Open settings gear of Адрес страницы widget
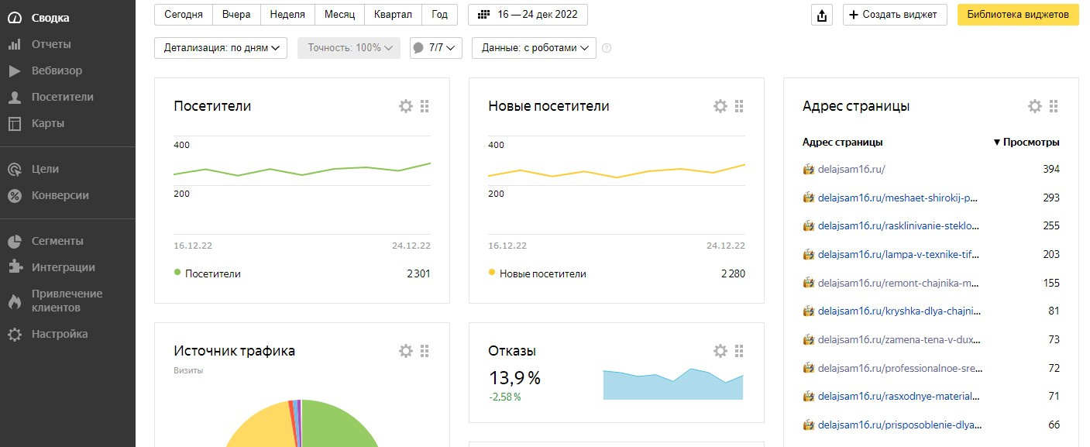This screenshot has height=447, width=1090. (1034, 106)
